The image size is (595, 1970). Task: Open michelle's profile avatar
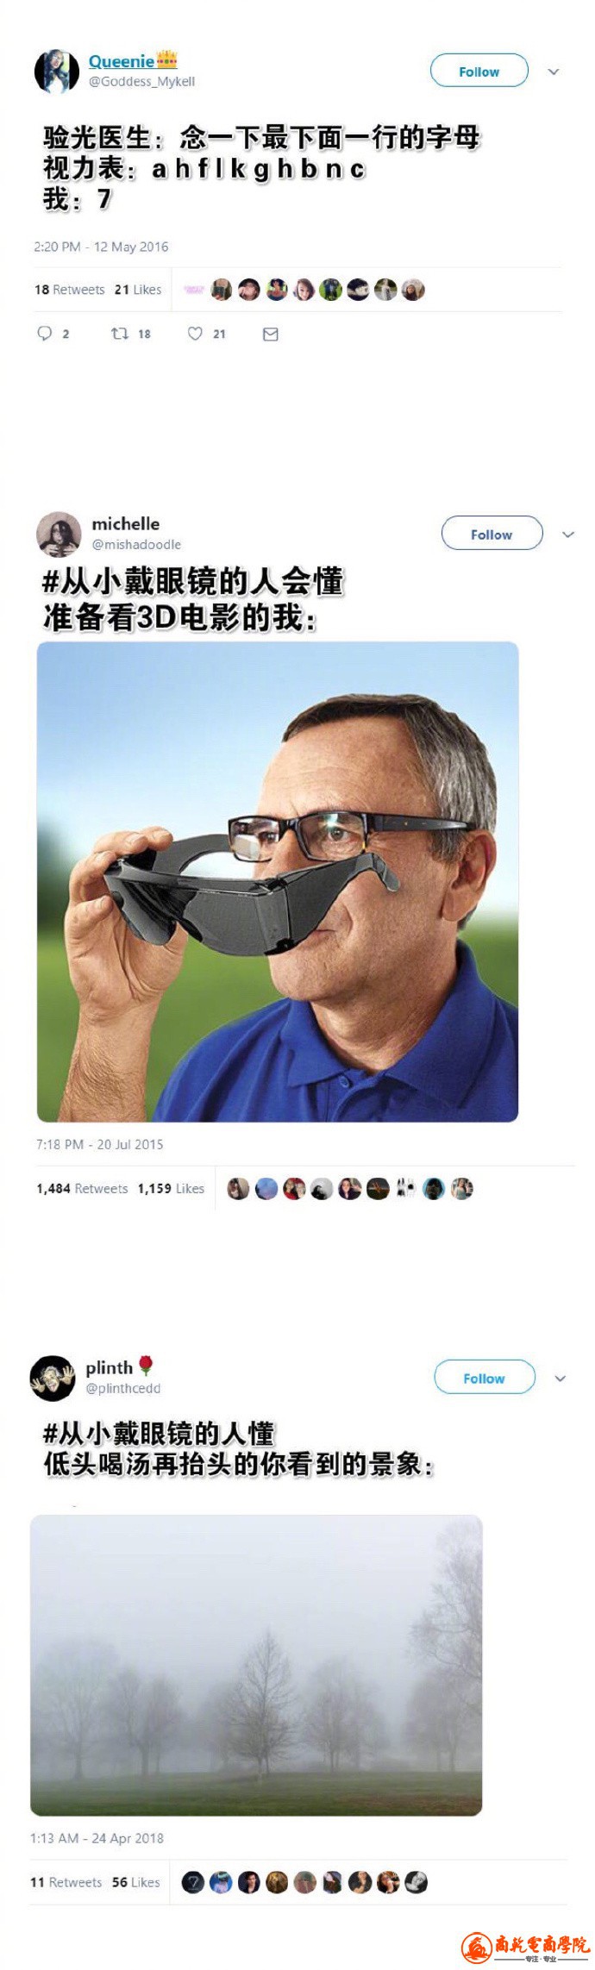click(x=59, y=534)
